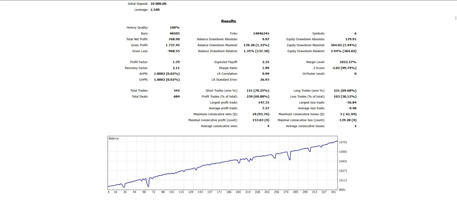Click the Long Trades (won %) value
The width and height of the screenshot is (457, 208).
coord(344,91)
